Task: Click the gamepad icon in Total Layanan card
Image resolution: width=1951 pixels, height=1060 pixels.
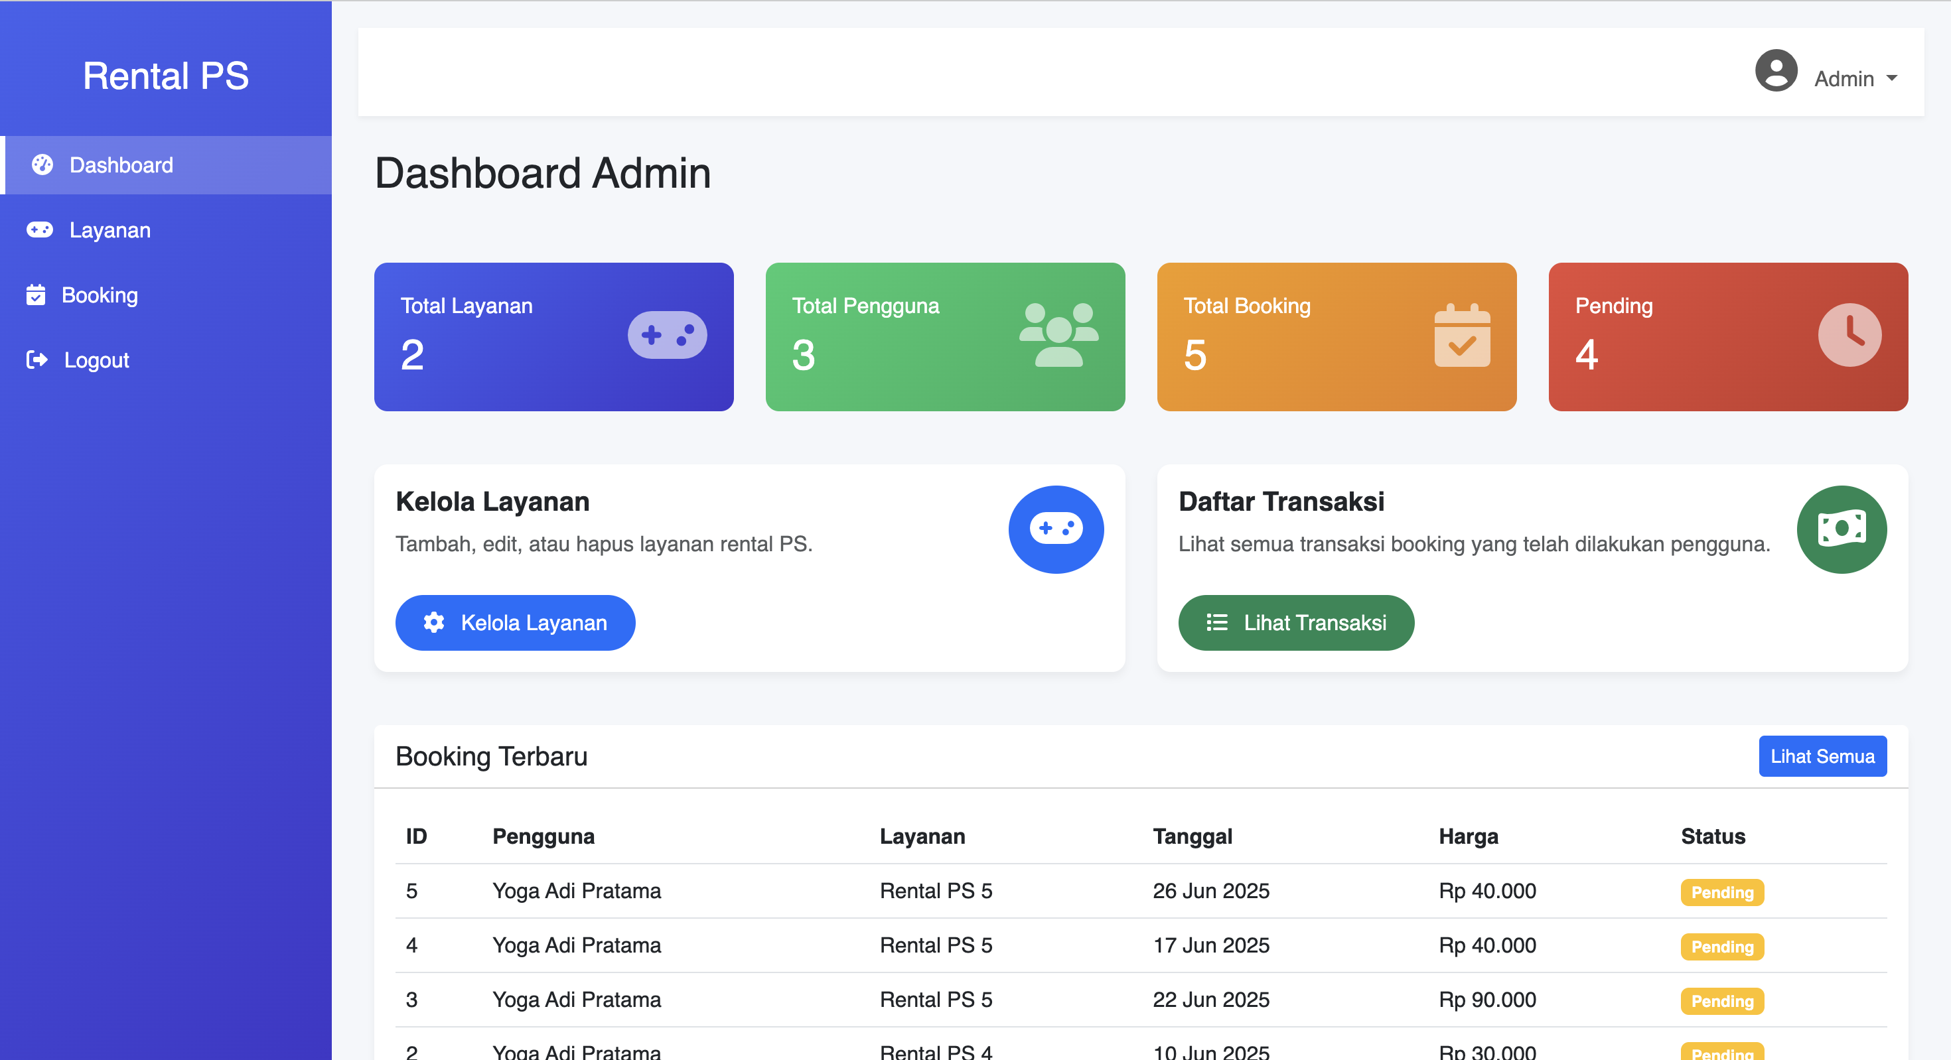Action: coord(667,335)
